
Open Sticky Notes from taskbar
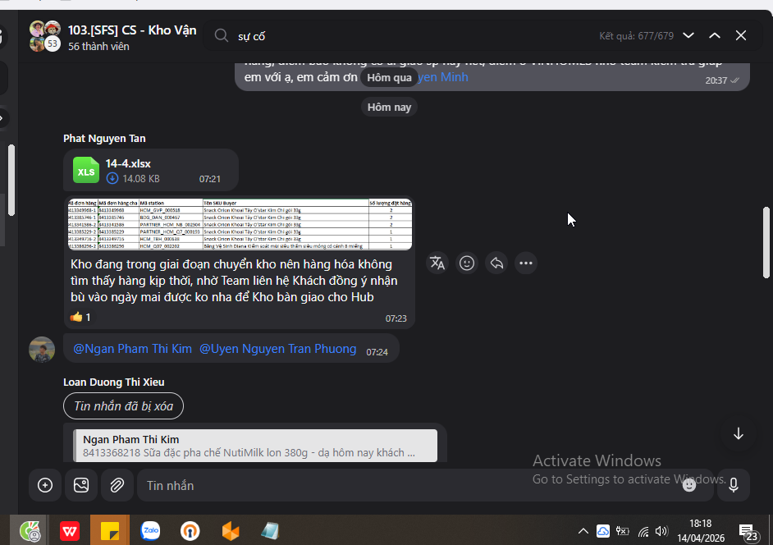click(110, 531)
